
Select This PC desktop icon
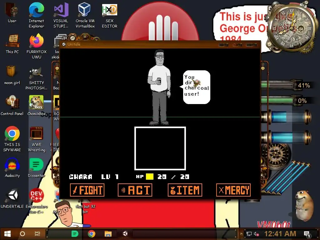point(12,44)
